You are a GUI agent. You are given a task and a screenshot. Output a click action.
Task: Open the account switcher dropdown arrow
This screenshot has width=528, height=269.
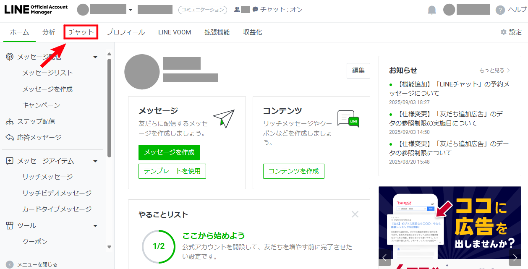pyautogui.click(x=131, y=10)
